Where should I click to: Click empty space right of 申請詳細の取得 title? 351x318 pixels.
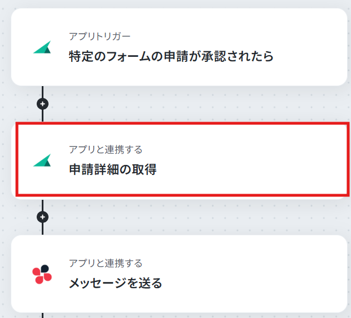pyautogui.click(x=246, y=169)
